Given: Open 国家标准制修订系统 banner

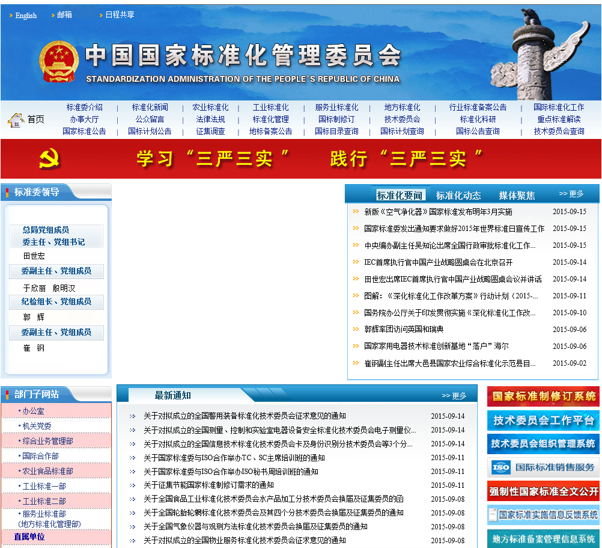Looking at the screenshot, I should click(x=543, y=396).
